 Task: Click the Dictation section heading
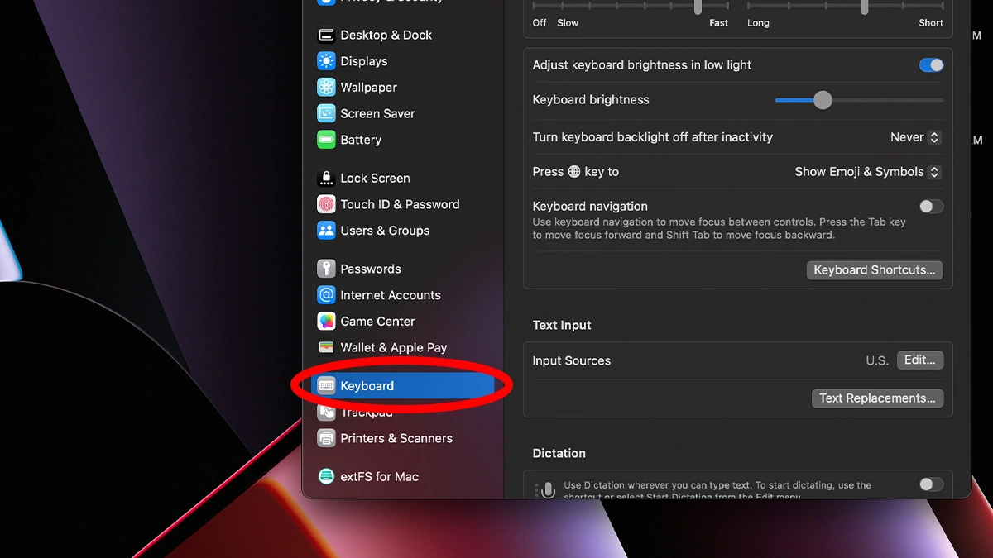point(559,453)
